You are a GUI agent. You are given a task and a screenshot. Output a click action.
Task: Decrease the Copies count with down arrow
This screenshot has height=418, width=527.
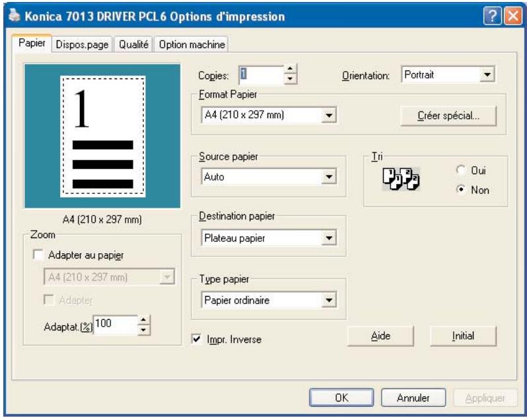(291, 80)
